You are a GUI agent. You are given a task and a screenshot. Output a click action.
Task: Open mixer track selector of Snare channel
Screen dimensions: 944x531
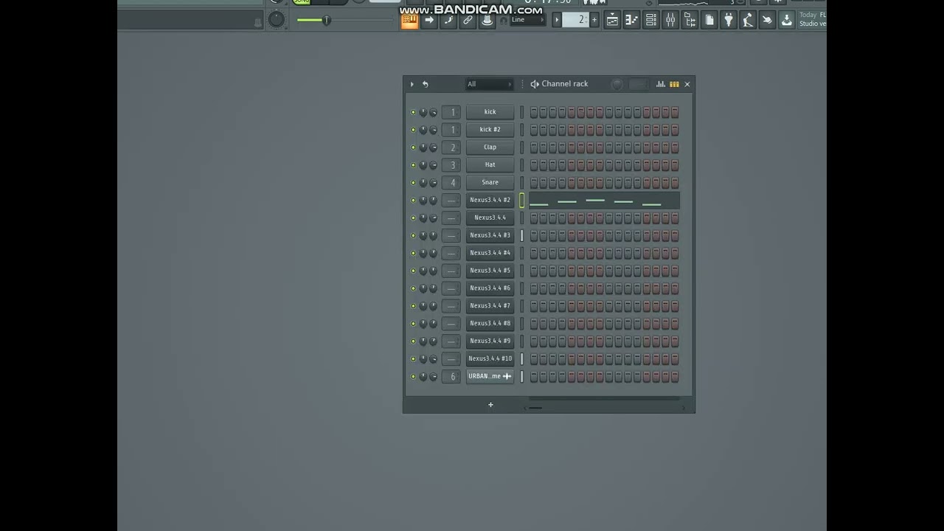click(451, 183)
